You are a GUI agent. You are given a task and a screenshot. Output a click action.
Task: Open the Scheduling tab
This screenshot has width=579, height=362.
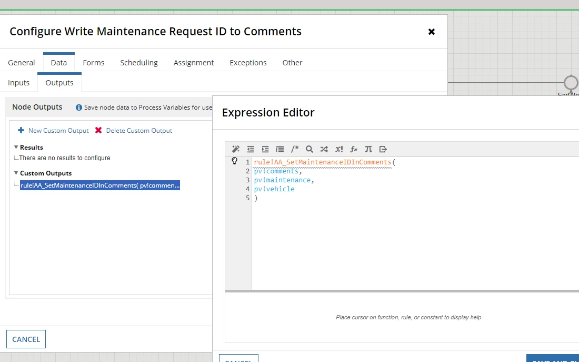[x=139, y=63]
